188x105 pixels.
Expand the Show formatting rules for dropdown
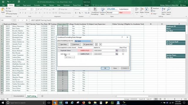[92, 41]
